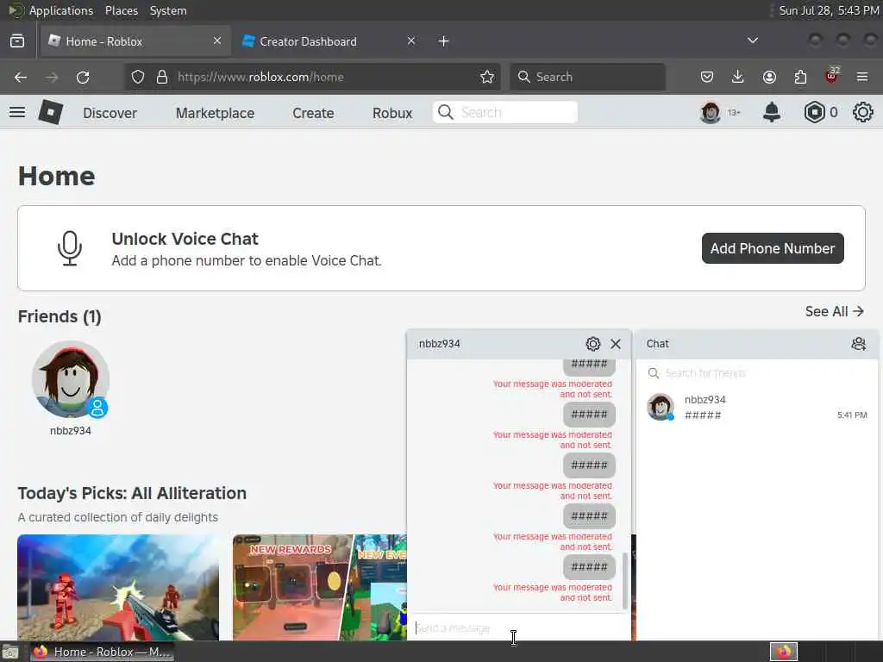Click the Firefox forward arrow
The width and height of the screenshot is (883, 662).
(52, 77)
